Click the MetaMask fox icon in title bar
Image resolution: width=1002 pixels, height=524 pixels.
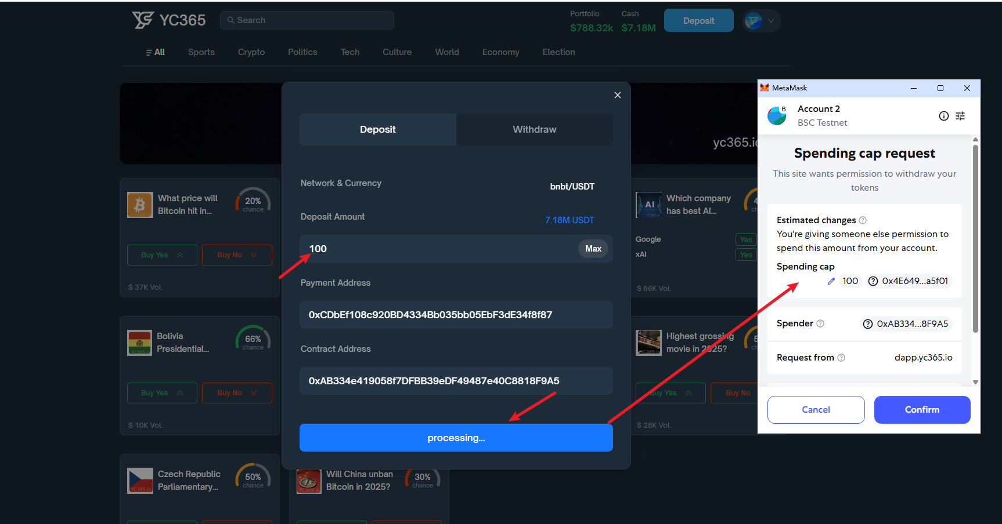point(765,88)
